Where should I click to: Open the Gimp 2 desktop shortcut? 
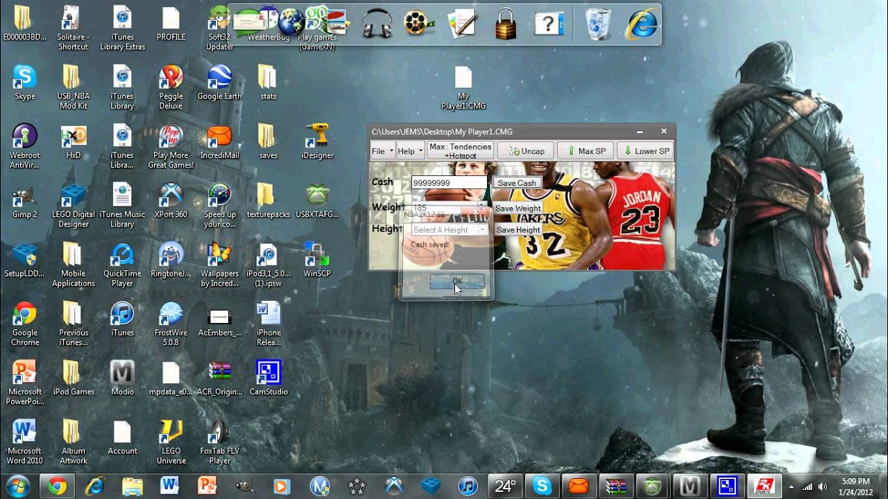coord(25,201)
